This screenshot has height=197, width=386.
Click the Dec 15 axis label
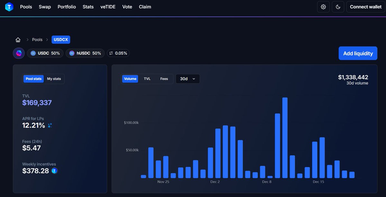318,182
